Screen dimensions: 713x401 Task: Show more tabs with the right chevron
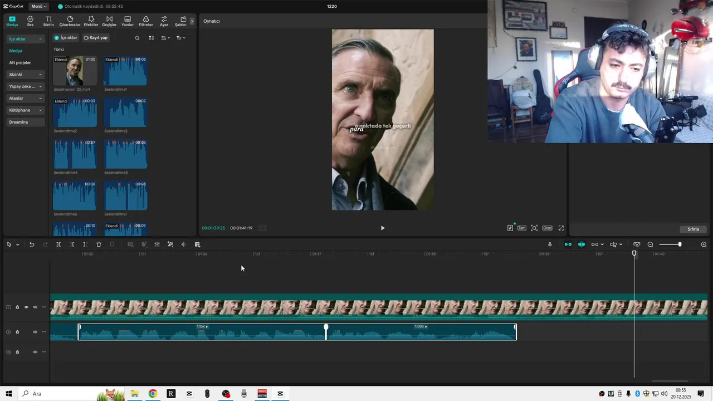click(x=192, y=21)
